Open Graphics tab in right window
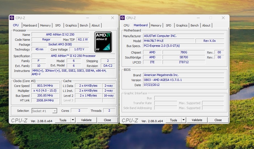254x149 pixels. point(182,25)
